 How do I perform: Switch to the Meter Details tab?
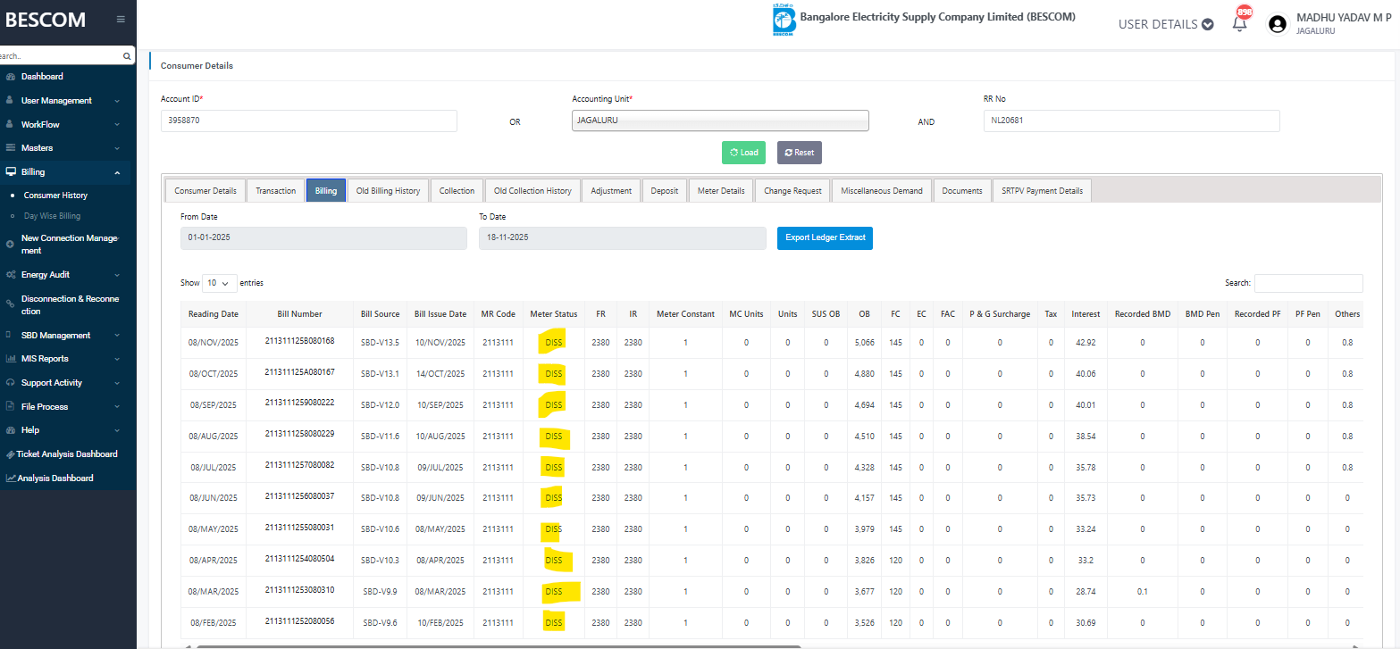(720, 191)
